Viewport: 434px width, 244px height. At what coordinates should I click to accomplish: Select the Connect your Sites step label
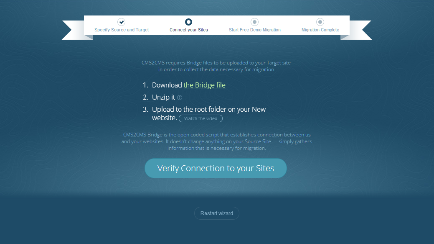point(189,30)
